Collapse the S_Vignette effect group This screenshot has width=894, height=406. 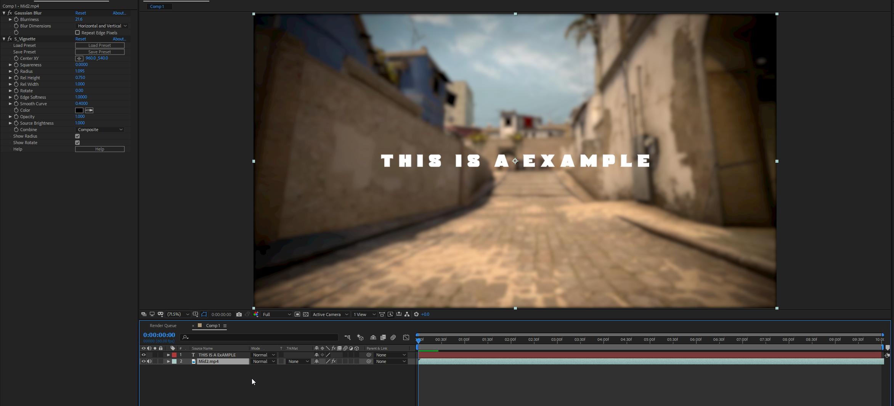[4, 39]
